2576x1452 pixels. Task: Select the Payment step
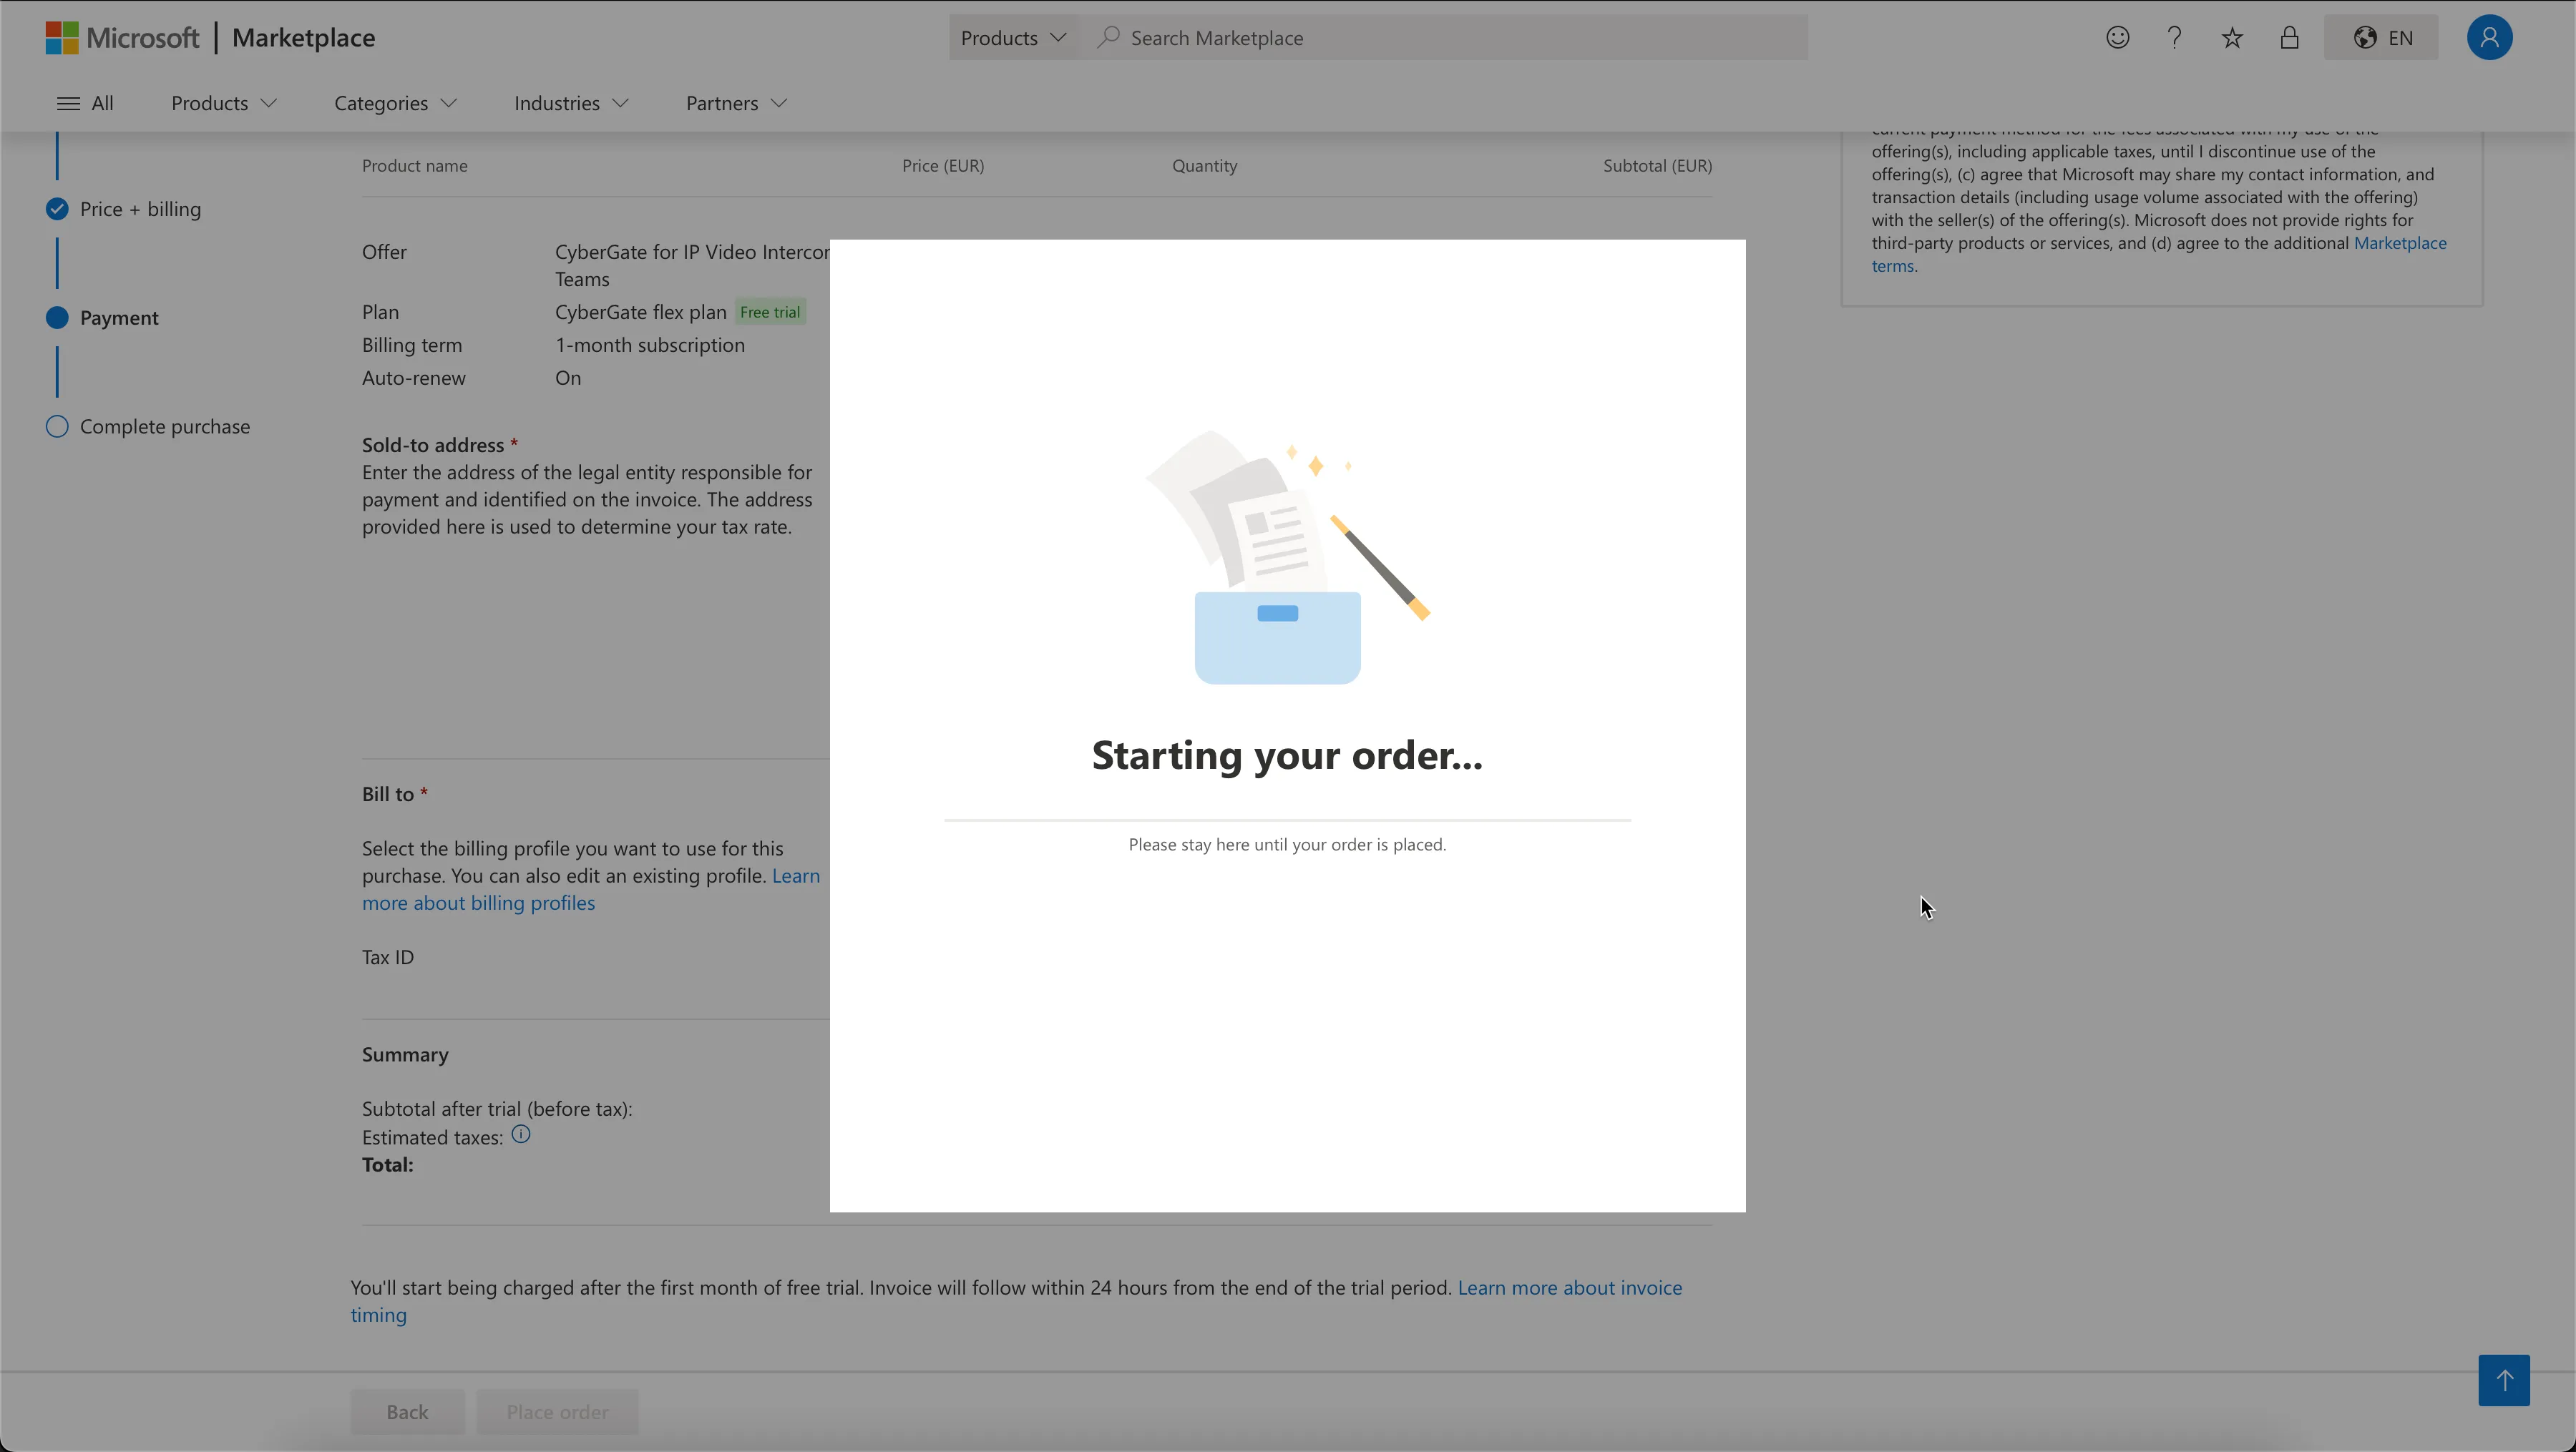[x=102, y=318]
